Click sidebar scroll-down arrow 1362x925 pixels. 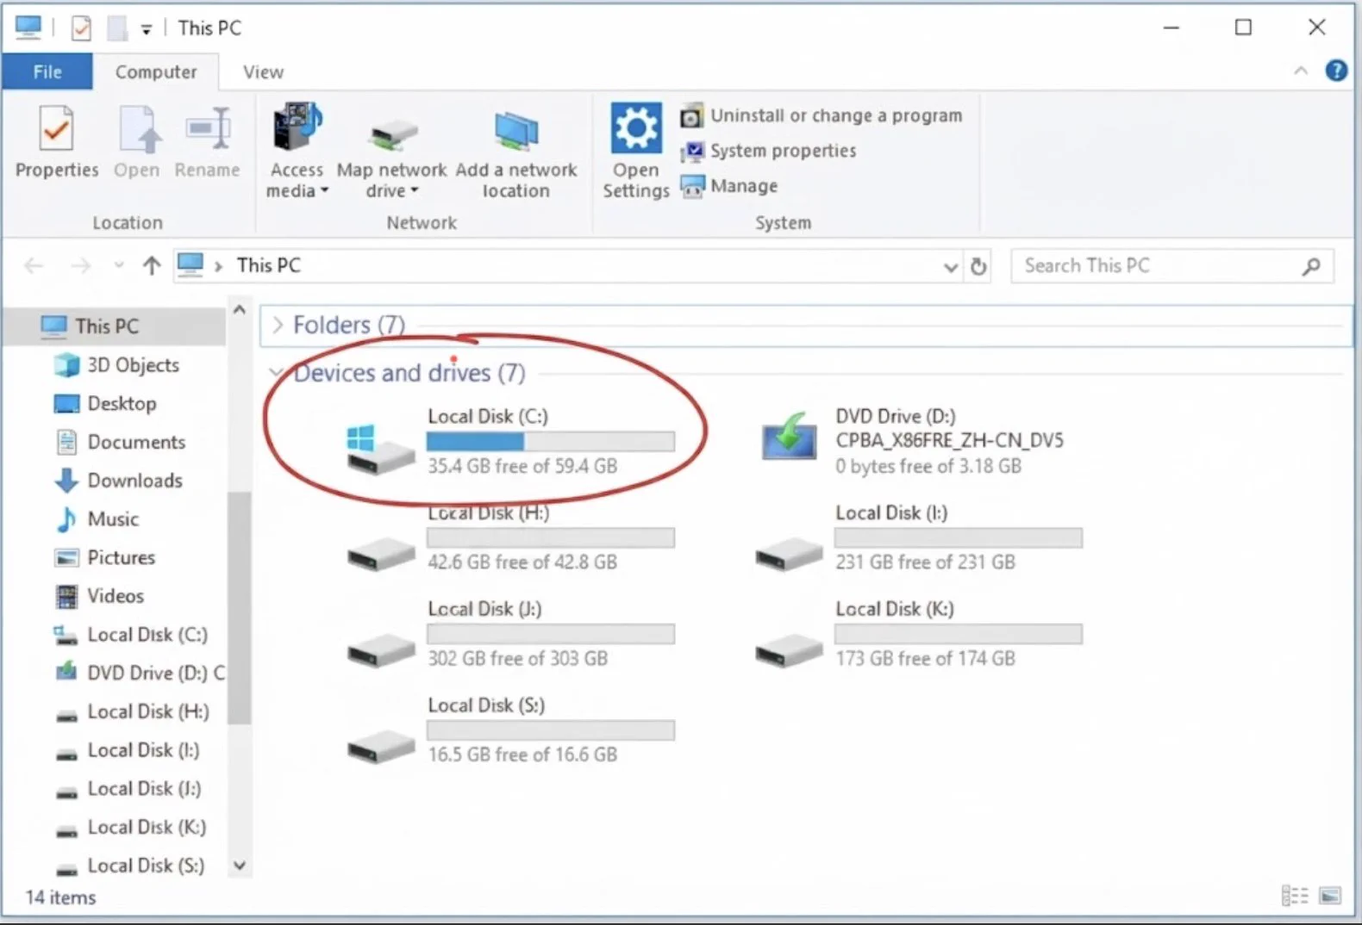240,866
